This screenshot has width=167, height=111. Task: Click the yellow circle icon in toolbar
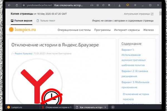click(x=128, y=5)
